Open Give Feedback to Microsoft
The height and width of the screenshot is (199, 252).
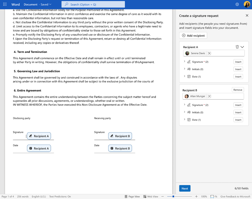tap(235, 196)
